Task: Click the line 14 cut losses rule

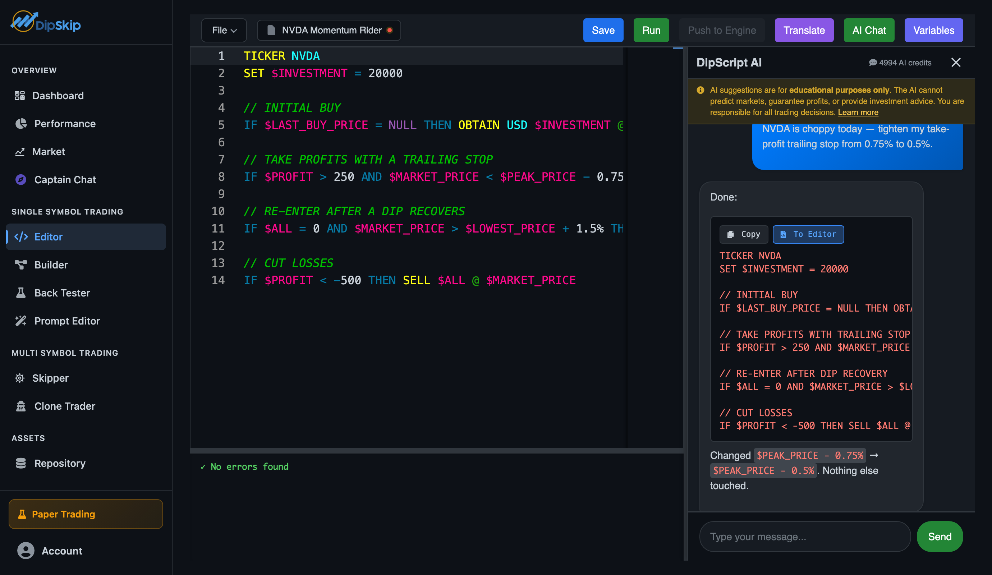Action: coord(409,280)
